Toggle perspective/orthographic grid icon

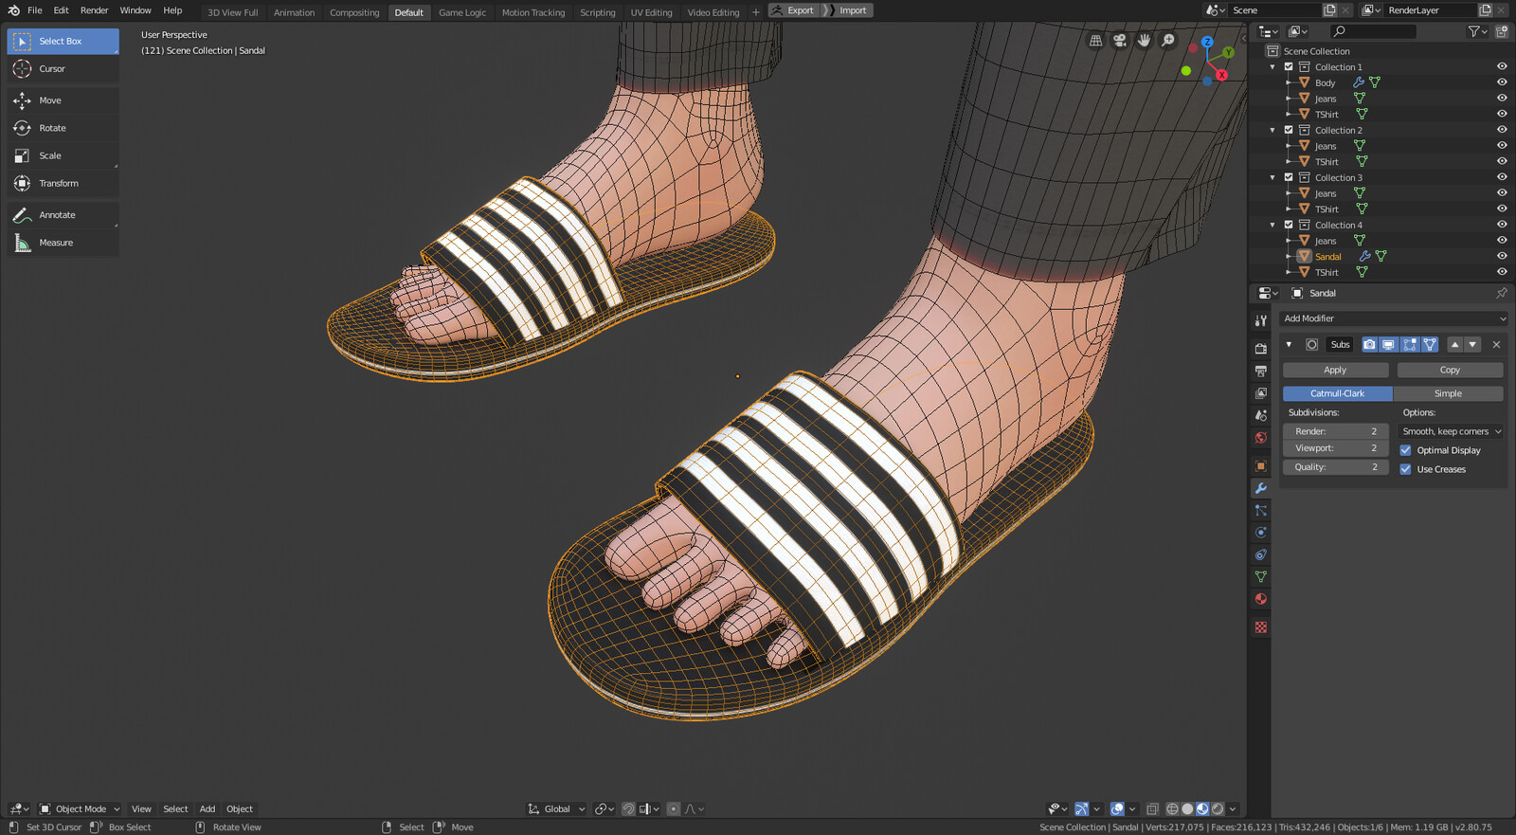(1095, 41)
